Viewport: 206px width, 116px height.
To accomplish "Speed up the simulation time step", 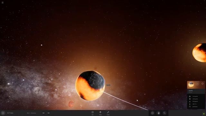I will (49, 113).
